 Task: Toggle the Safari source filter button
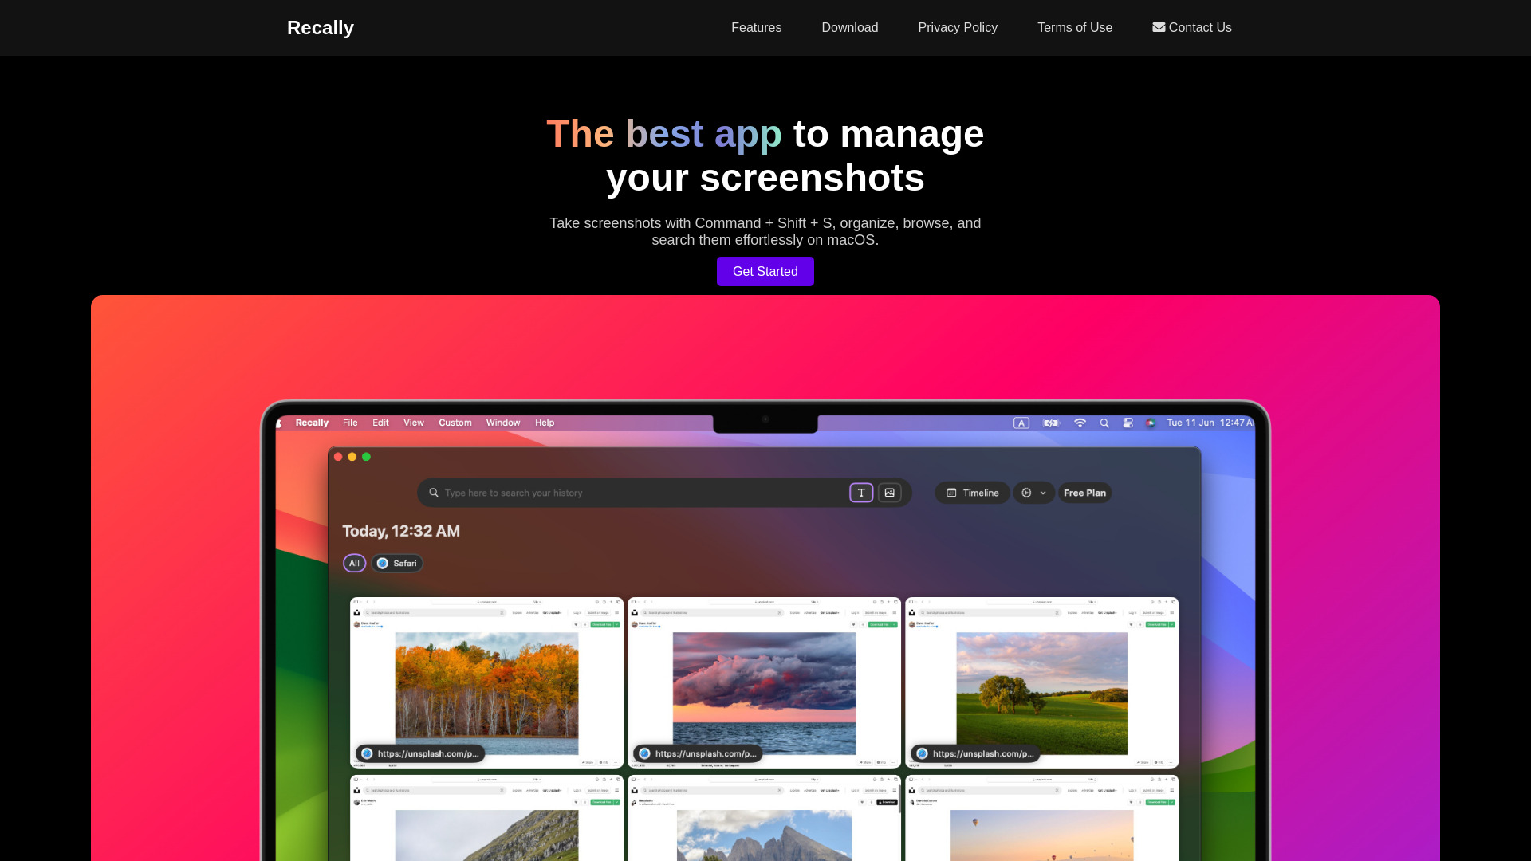tap(397, 562)
